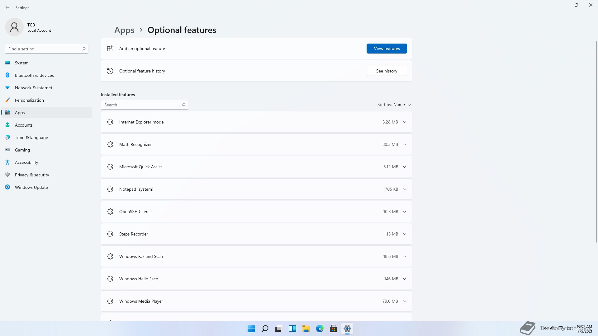
Task: Expand Notepad (system) details
Action: coord(405,189)
